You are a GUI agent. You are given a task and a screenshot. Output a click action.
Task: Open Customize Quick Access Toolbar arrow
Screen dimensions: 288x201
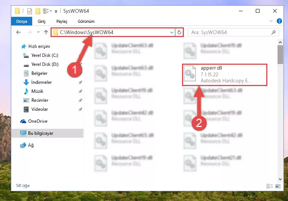tap(56, 12)
